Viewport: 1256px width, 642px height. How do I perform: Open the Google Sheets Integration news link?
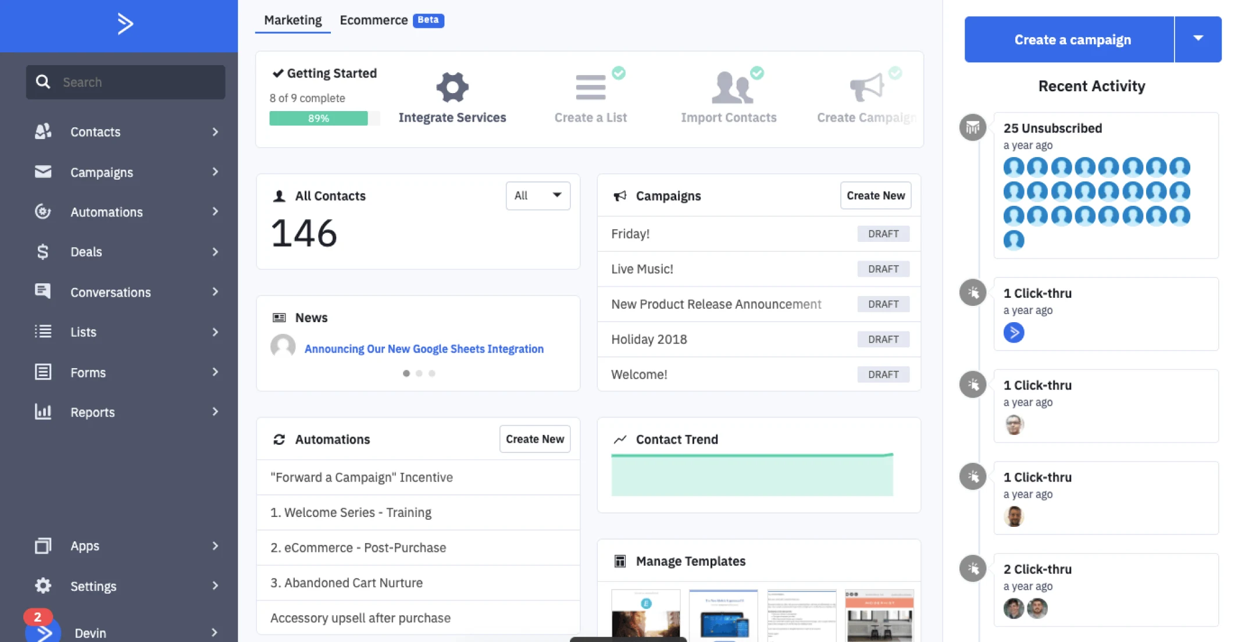click(424, 349)
